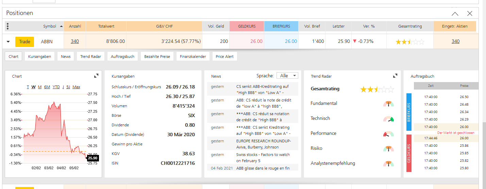486x189 pixels.
Task: Sort by the Symbol column header
Action: coord(50,26)
